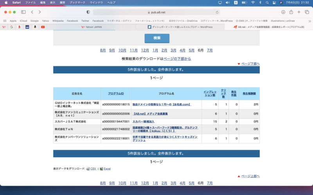The image size is (313, 195).
Task: Open the お名前.com program link
Action: tap(162, 105)
